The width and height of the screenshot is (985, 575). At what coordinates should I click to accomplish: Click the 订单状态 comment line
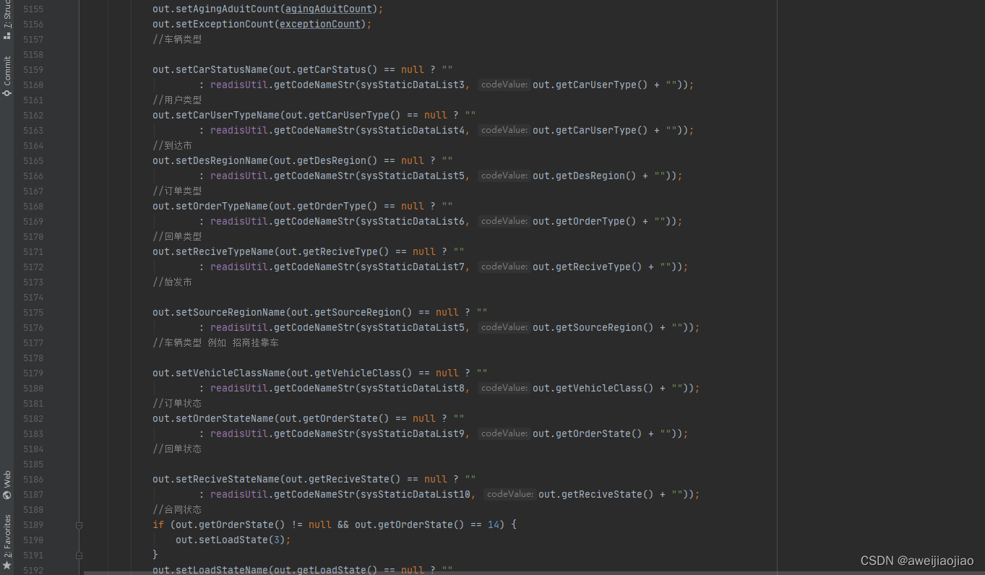[x=177, y=404]
